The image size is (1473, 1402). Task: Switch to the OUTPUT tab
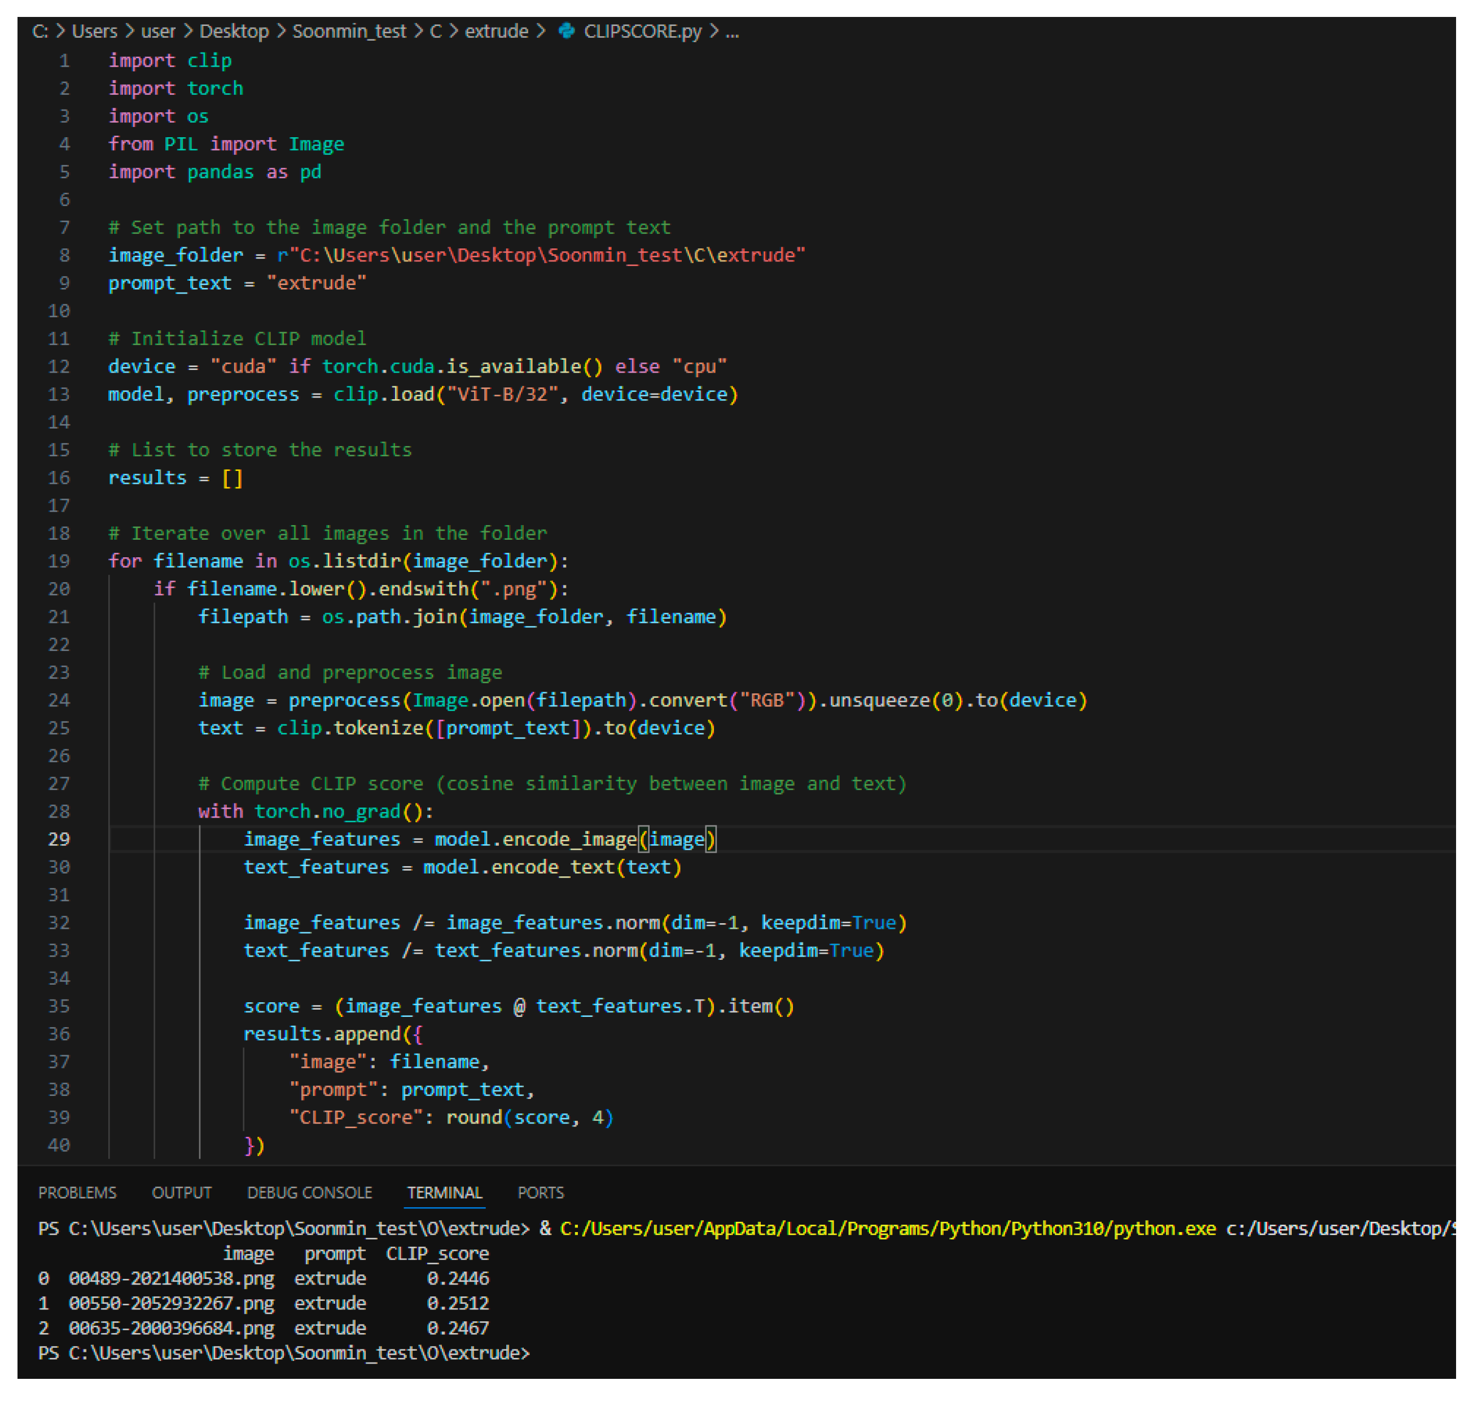tap(182, 1192)
